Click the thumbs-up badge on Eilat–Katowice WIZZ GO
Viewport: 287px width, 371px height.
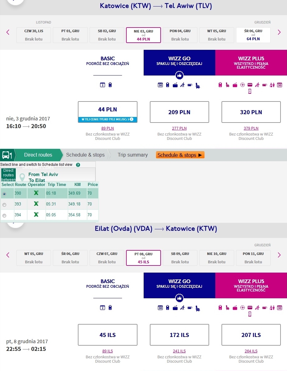click(x=179, y=298)
